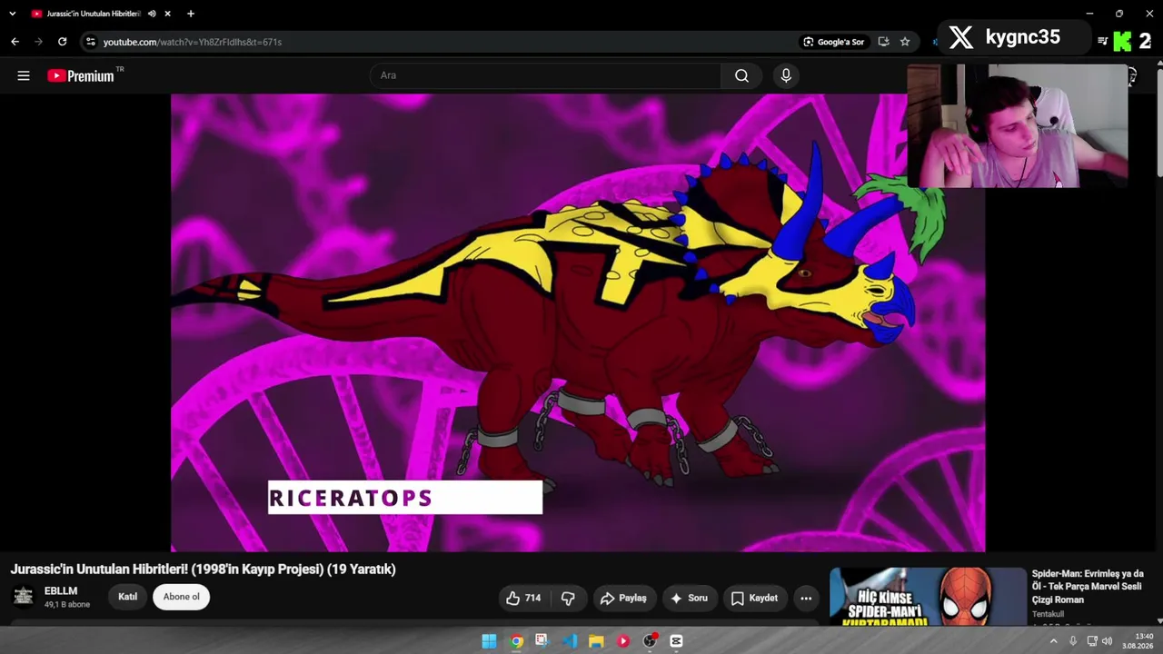The image size is (1163, 654).
Task: Join the channel with Katıl button
Action: [127, 597]
